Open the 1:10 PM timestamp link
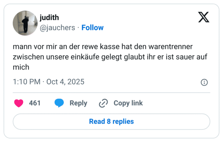Image resolution: width=223 pixels, height=155 pixels. (x=26, y=82)
